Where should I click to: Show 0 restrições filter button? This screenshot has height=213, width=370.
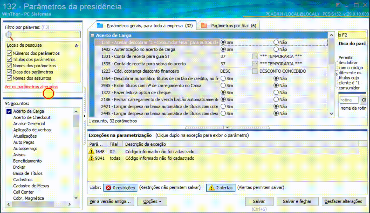click(x=120, y=188)
